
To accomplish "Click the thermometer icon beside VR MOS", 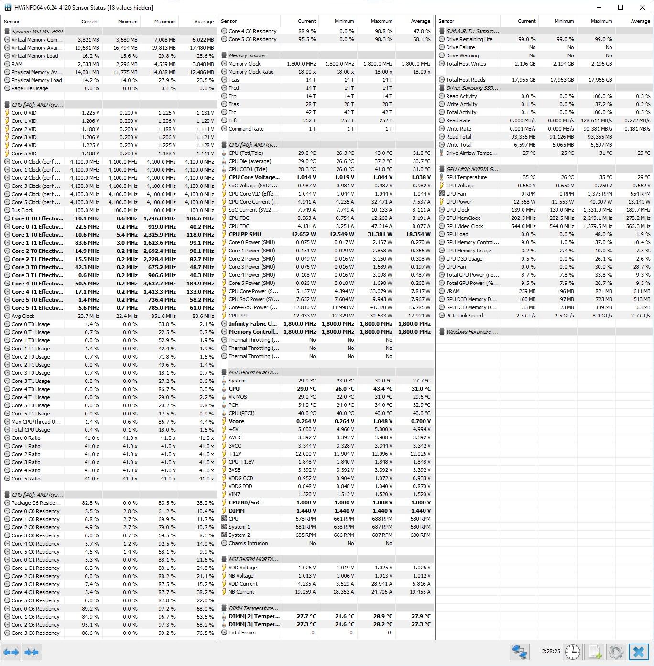I will (x=224, y=397).
